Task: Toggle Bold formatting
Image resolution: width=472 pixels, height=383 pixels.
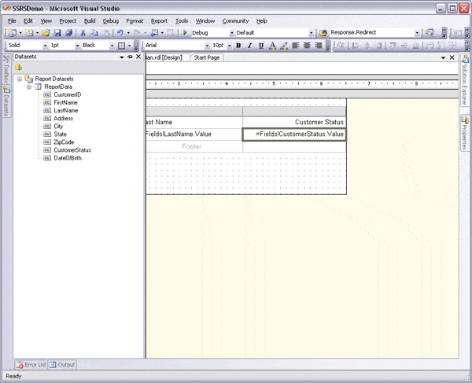Action: (238, 46)
